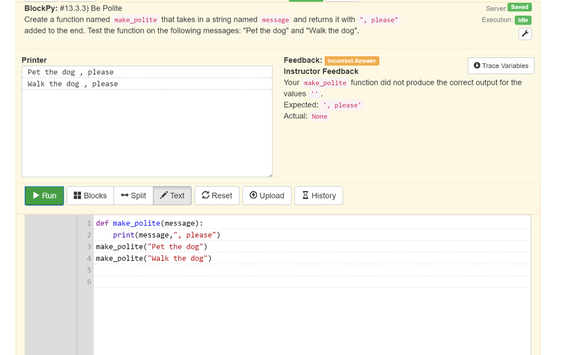Click the Split view arrows icon
This screenshot has width=576, height=355.
pos(124,195)
